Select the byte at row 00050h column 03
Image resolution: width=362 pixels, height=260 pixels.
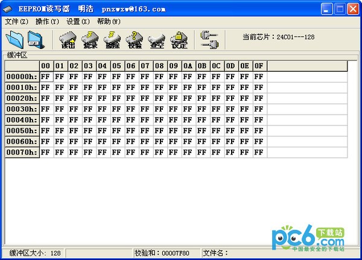89,131
